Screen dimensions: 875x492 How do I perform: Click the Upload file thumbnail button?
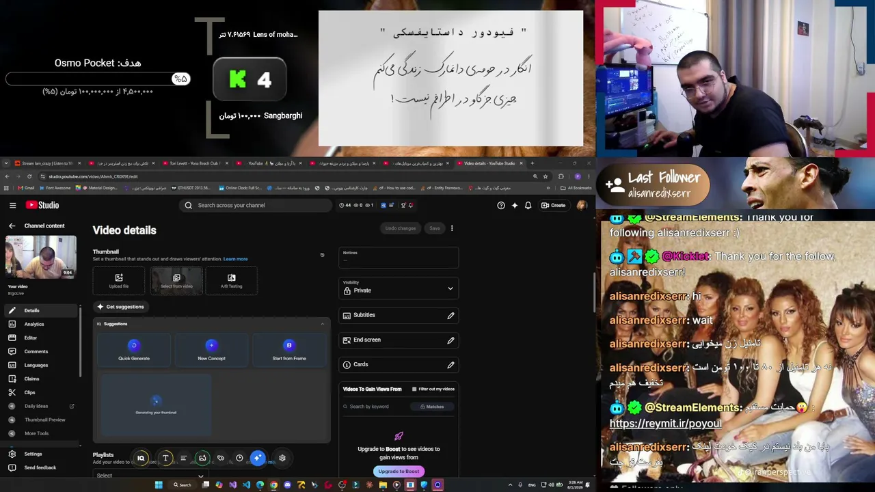click(x=119, y=281)
